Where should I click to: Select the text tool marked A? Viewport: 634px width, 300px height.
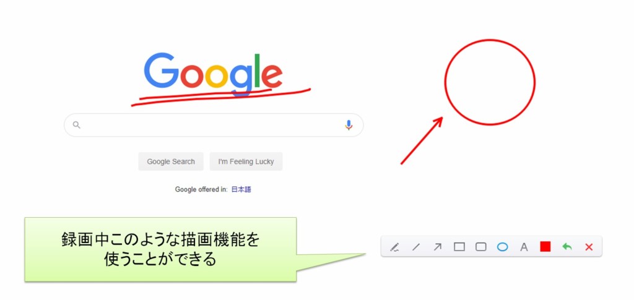tap(524, 247)
